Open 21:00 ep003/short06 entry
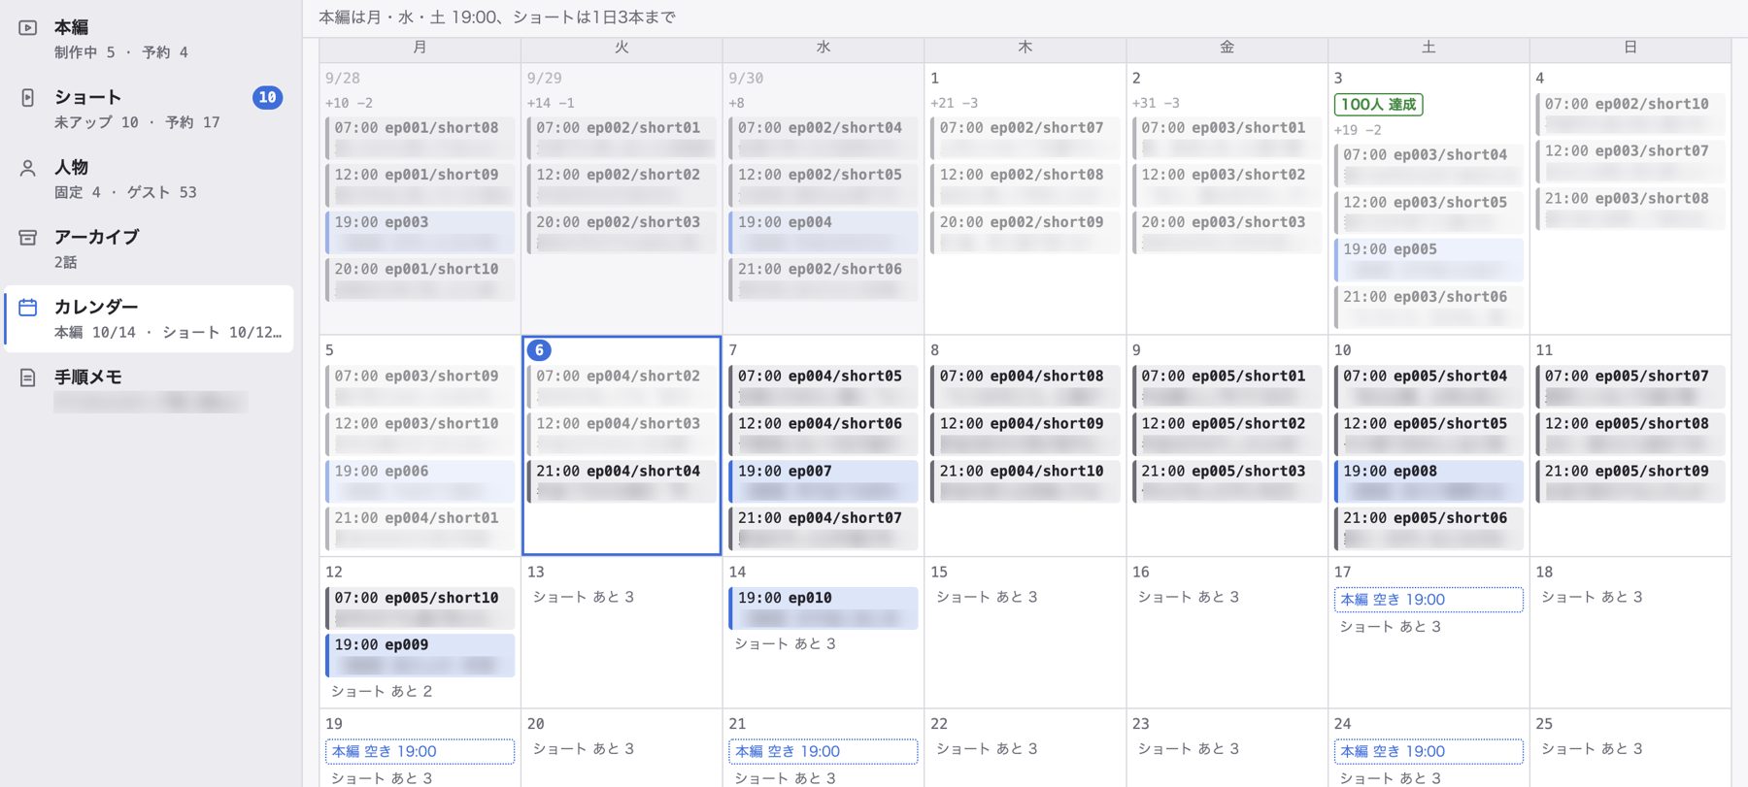This screenshot has width=1748, height=787. tap(1429, 308)
